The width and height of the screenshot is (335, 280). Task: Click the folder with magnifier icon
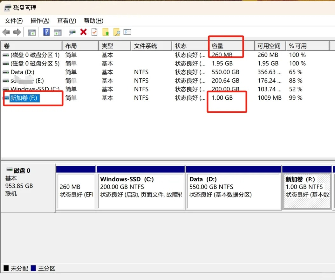(x=117, y=32)
